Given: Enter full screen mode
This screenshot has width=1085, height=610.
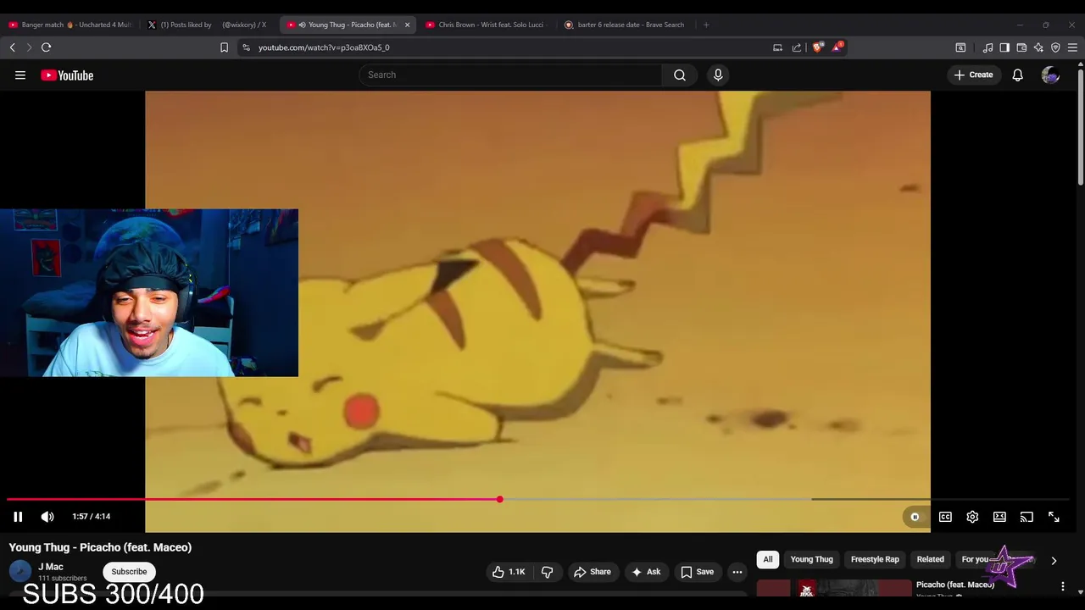Looking at the screenshot, I should coord(1054,517).
